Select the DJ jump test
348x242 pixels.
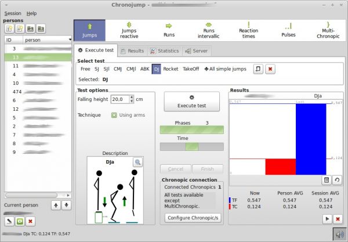coord(156,69)
